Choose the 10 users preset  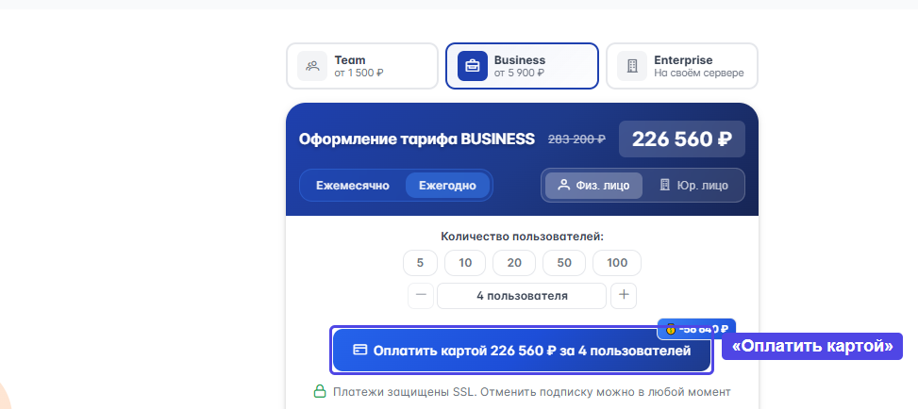pos(465,263)
